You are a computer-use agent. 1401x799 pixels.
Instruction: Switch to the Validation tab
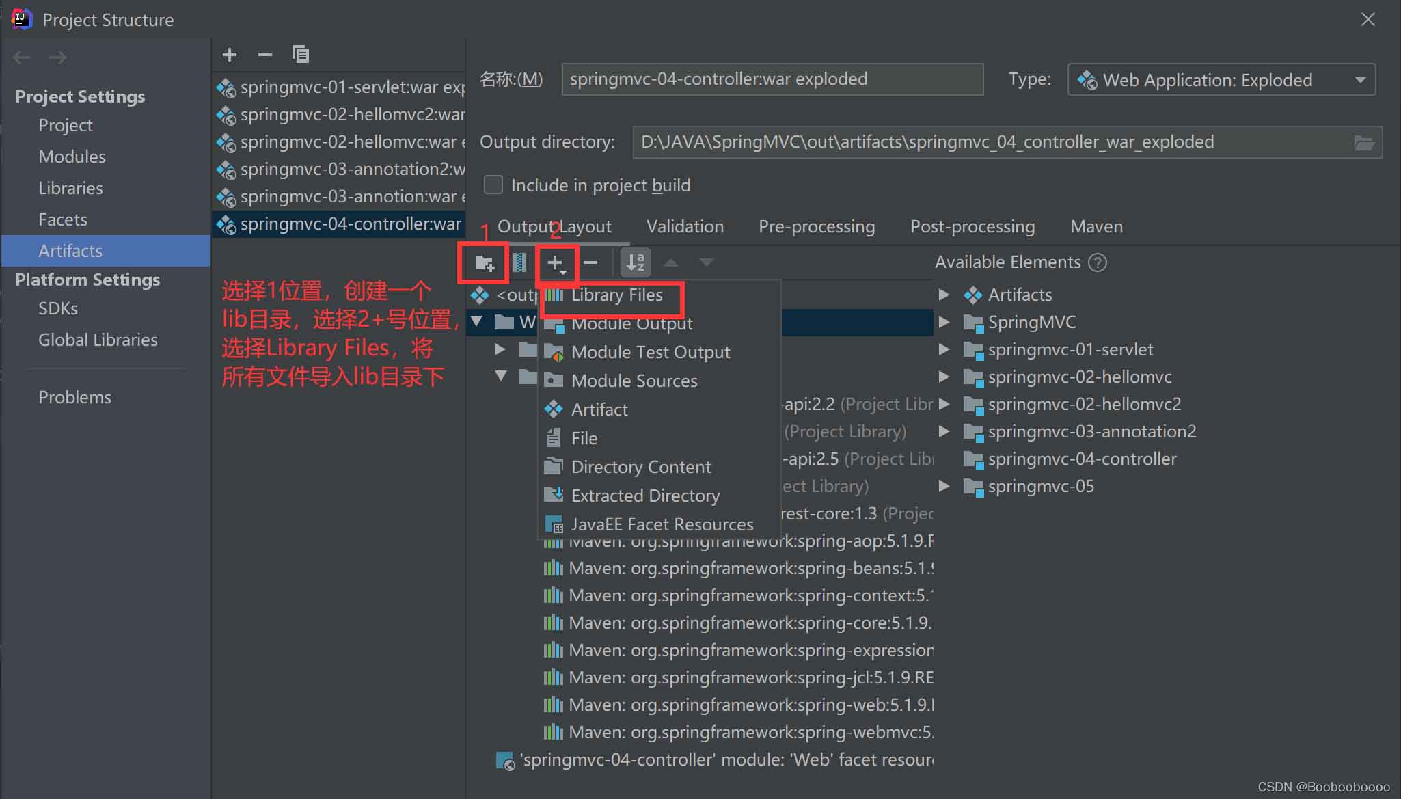685,227
